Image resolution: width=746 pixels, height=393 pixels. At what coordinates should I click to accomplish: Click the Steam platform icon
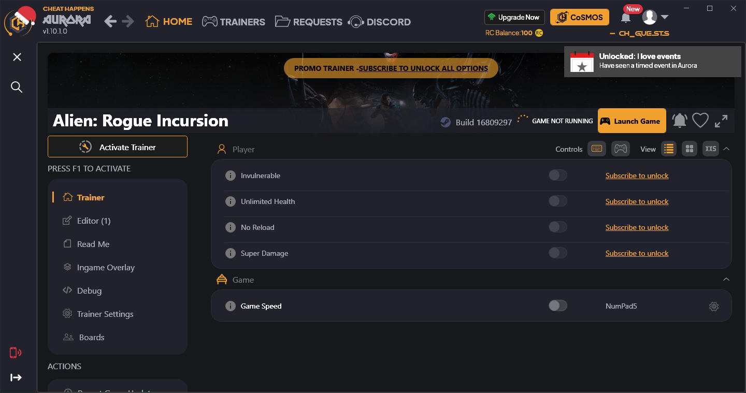[x=445, y=122]
